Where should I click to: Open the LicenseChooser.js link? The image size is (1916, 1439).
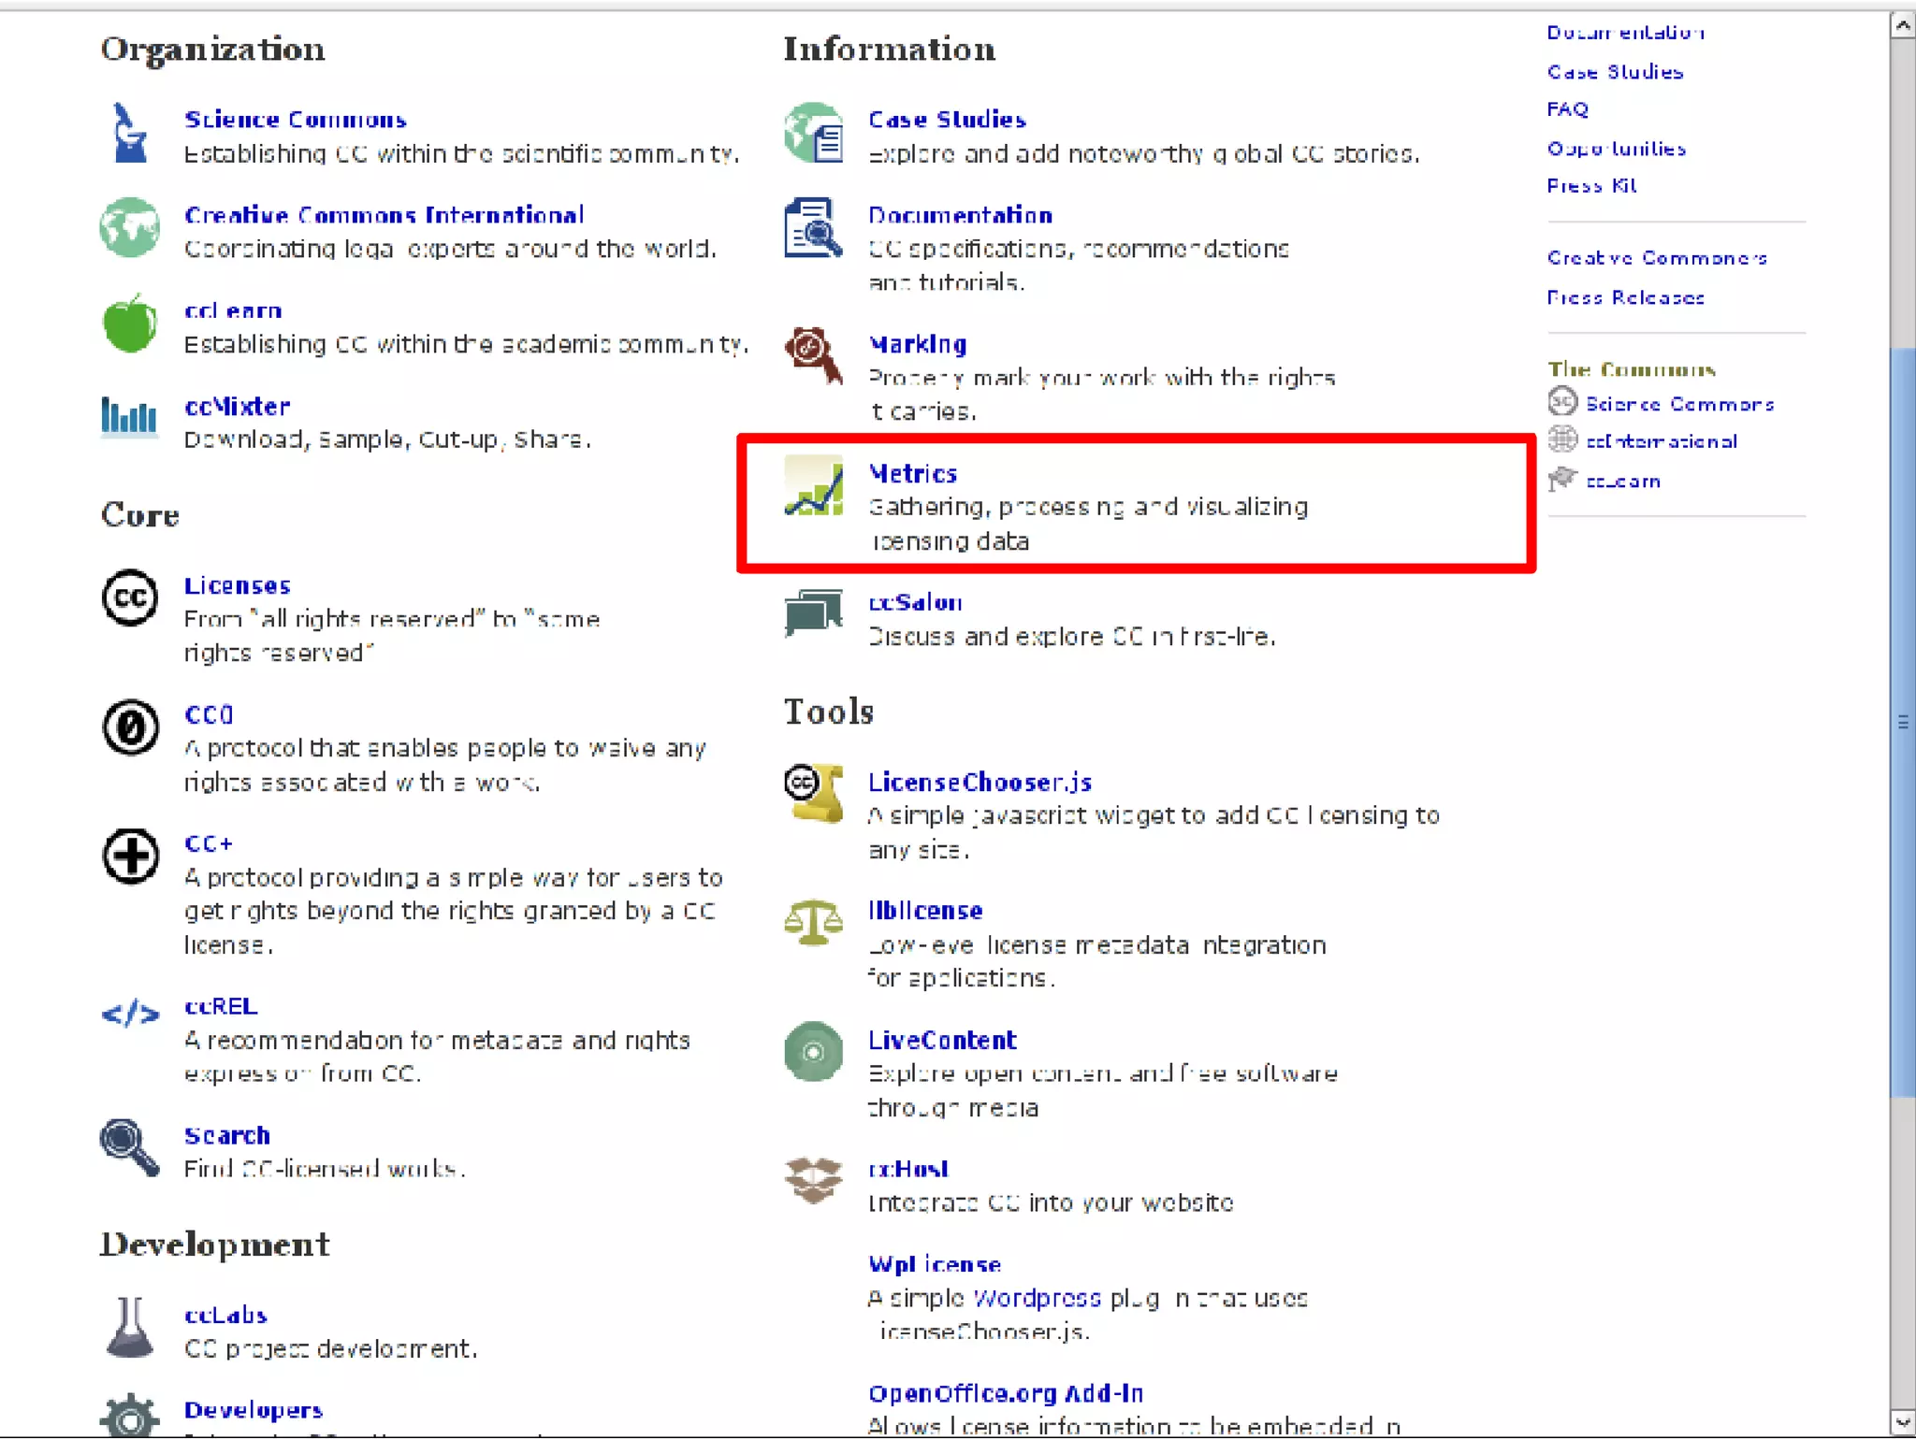pyautogui.click(x=979, y=782)
